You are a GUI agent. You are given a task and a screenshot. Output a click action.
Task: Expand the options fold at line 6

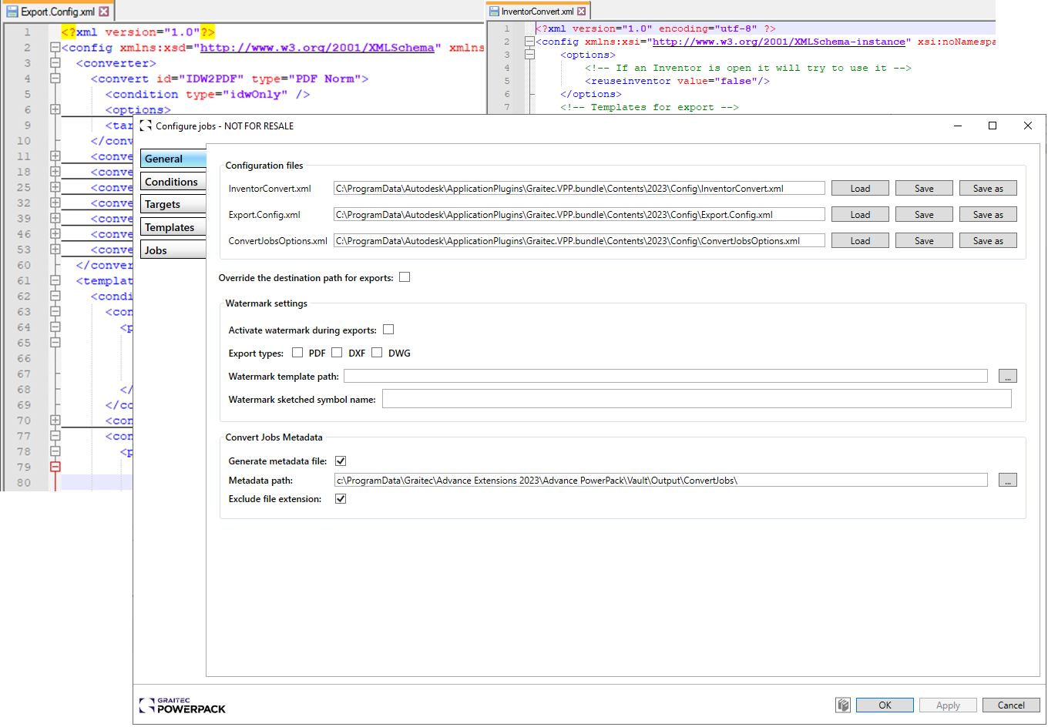(x=55, y=109)
